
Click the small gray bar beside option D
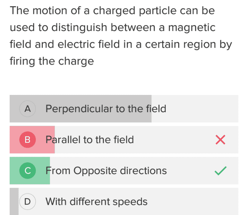click(14, 201)
